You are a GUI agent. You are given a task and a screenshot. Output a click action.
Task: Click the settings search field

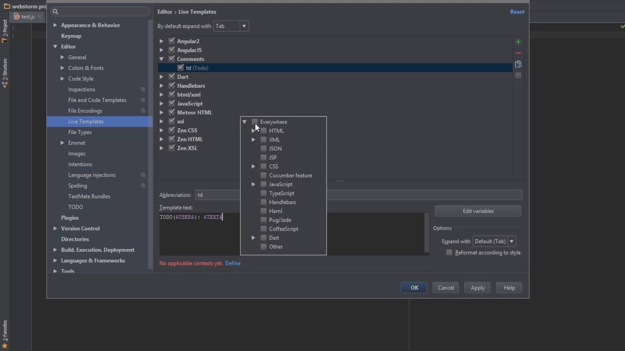(x=100, y=12)
